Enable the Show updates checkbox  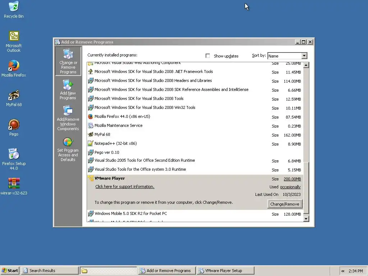(x=208, y=56)
